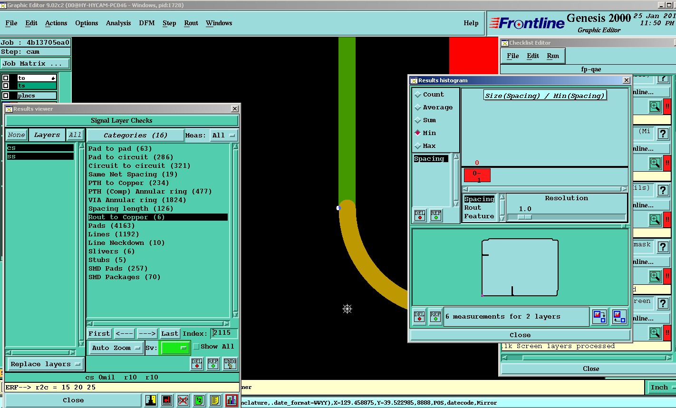Enable the Show All checkbox
Screen dimensions: 676x408
coord(196,347)
